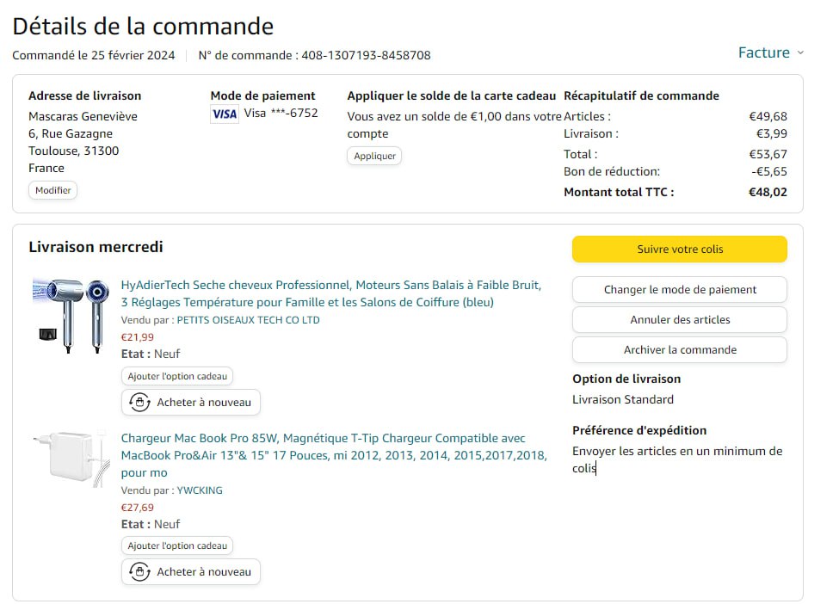The image size is (839, 604).
Task: Open the Facture invoice menu
Action: [763, 52]
